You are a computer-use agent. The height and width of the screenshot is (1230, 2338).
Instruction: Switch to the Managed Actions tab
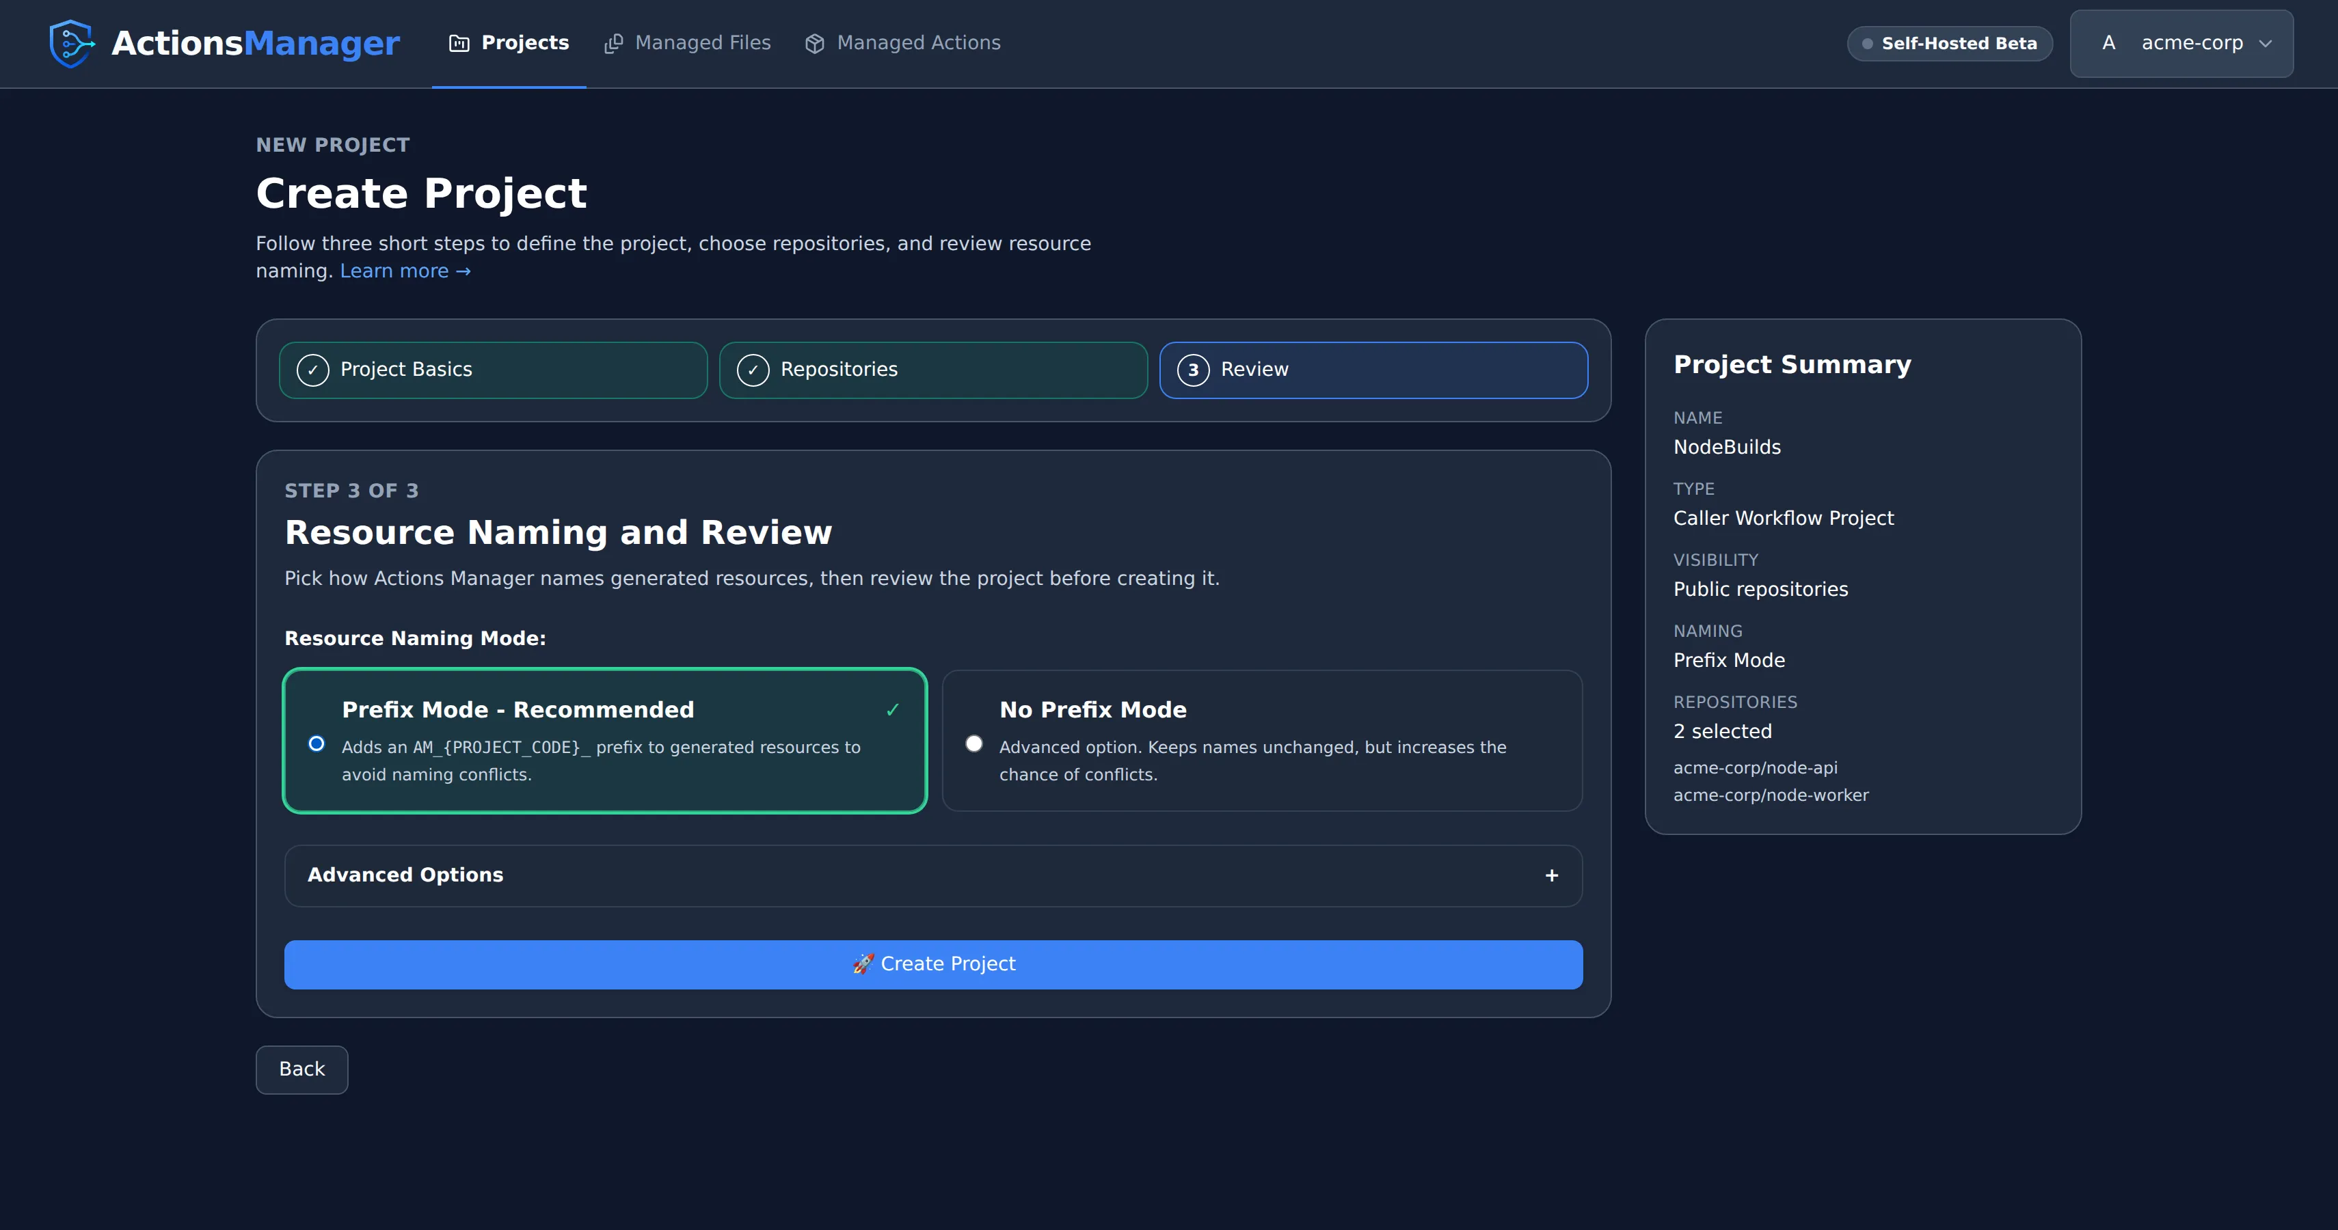point(903,42)
